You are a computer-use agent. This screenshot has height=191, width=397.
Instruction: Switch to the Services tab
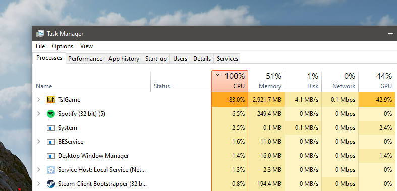[228, 59]
